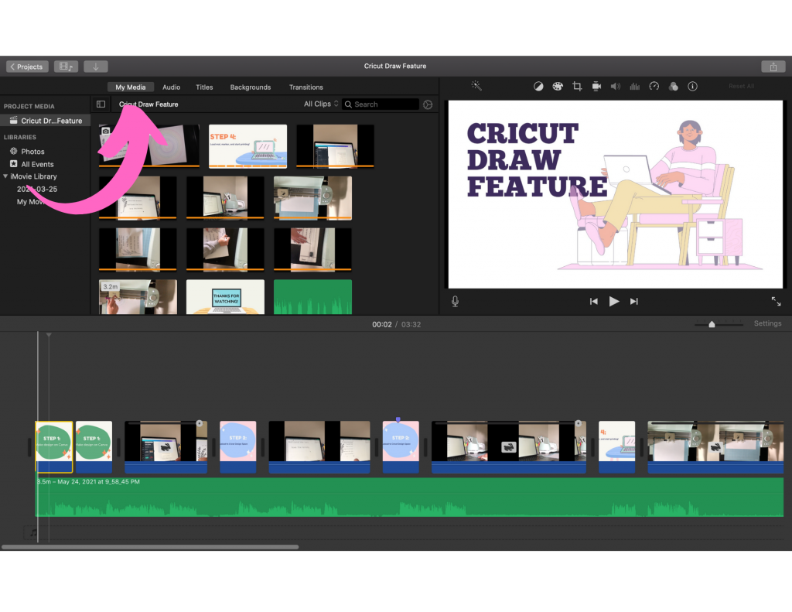
Task: Open Noise Reduction and Equalizer tool
Action: (635, 87)
